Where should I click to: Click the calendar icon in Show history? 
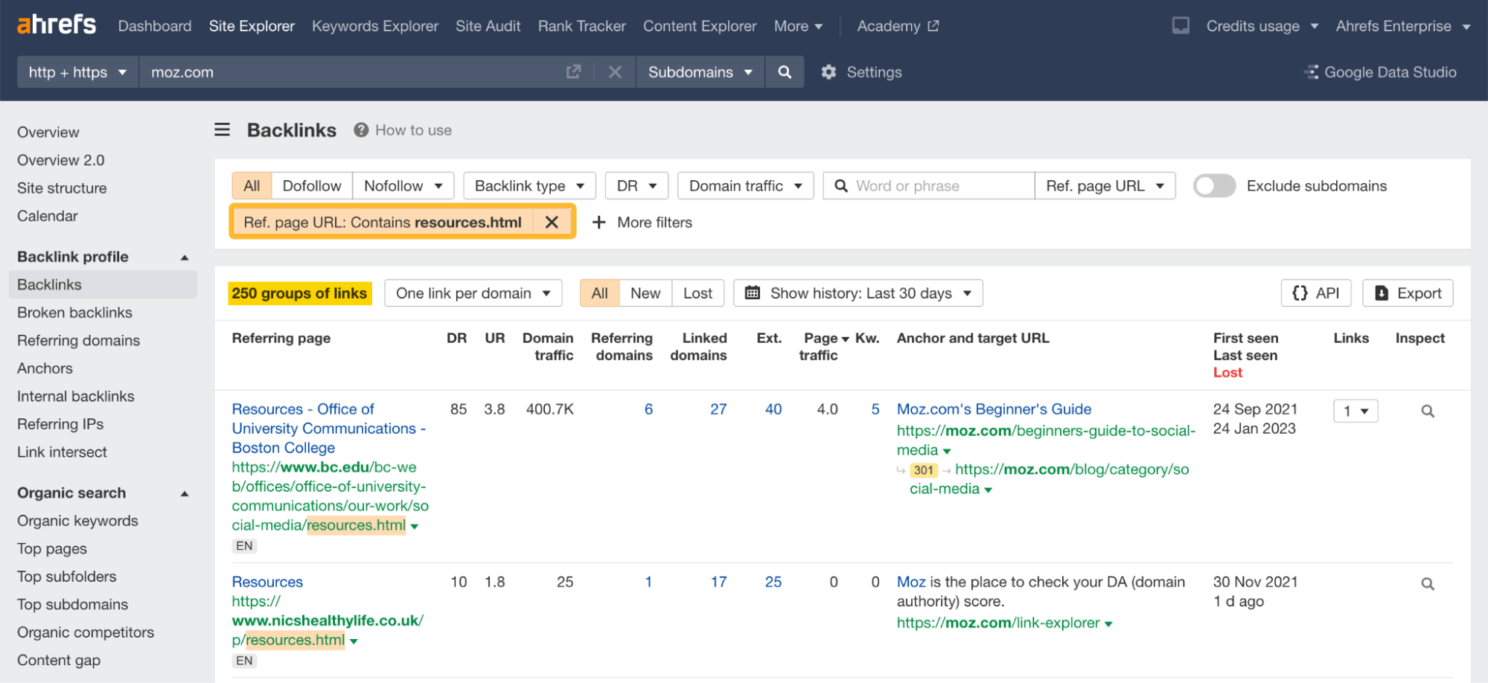click(x=751, y=292)
